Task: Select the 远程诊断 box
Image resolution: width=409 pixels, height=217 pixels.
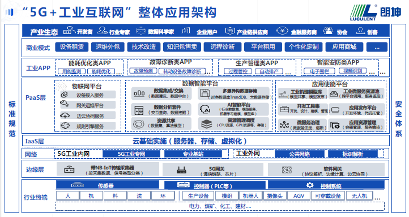Action: [x=223, y=47]
